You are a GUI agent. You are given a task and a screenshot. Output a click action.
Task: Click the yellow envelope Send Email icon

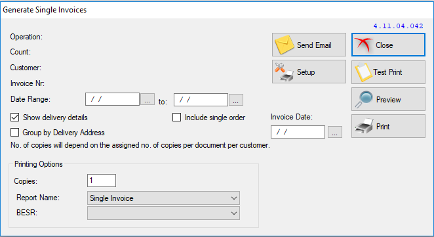[285, 45]
